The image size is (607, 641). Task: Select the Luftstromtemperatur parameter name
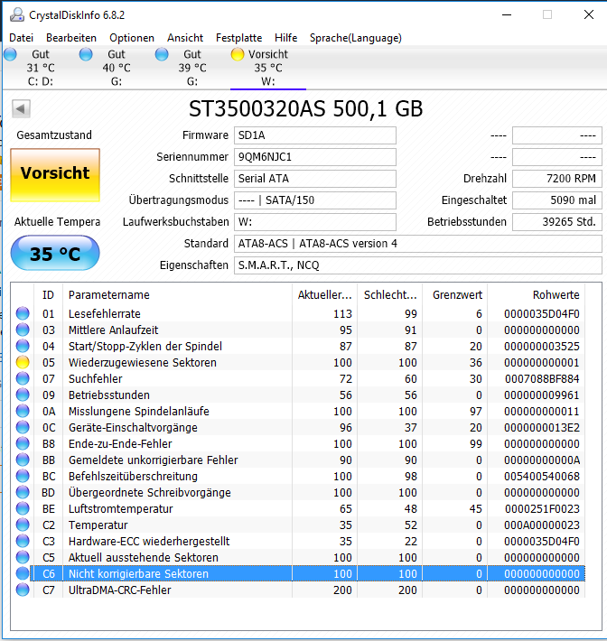click(121, 509)
